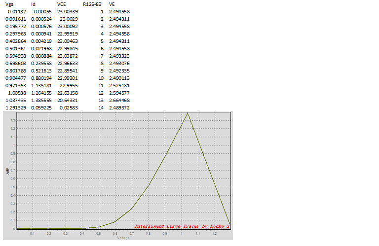379x246 pixels.
Task: Select the Id value 0.00055
Action: click(43, 12)
